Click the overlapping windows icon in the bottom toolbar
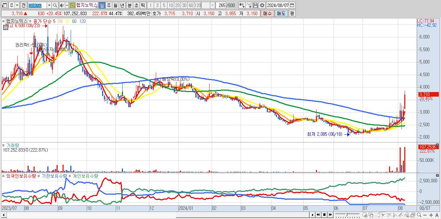This screenshot has width=441, height=219. click(x=371, y=215)
